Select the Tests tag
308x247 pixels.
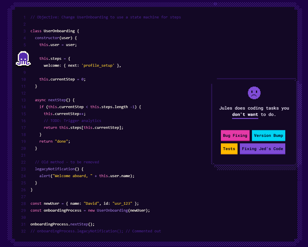coord(229,149)
